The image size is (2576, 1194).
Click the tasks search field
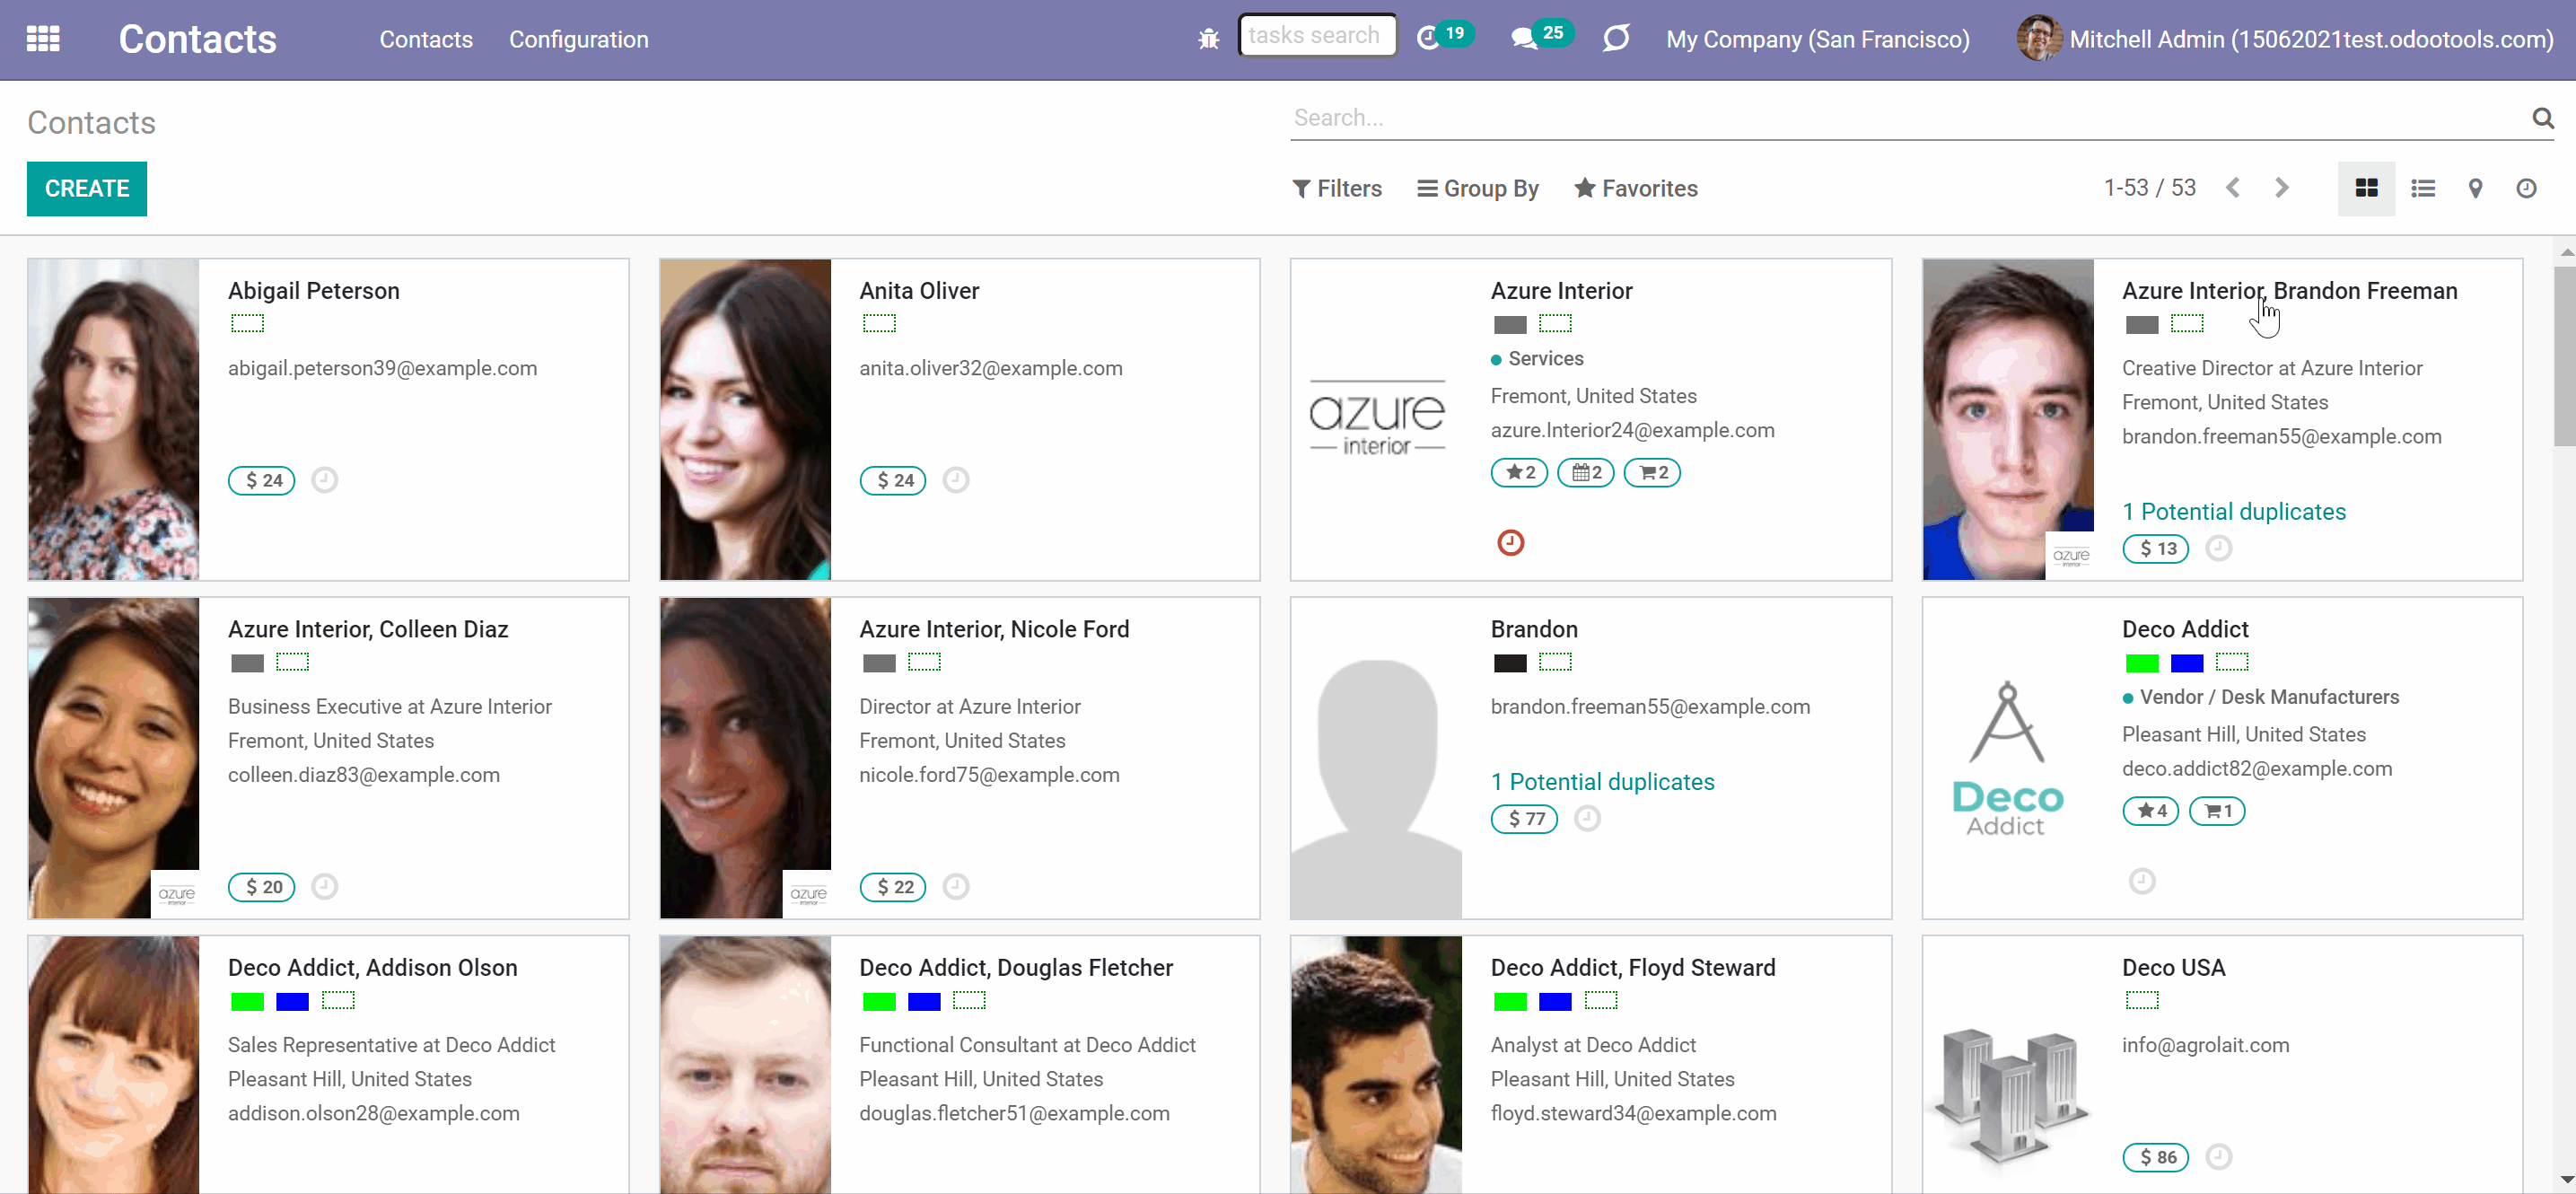click(1317, 35)
